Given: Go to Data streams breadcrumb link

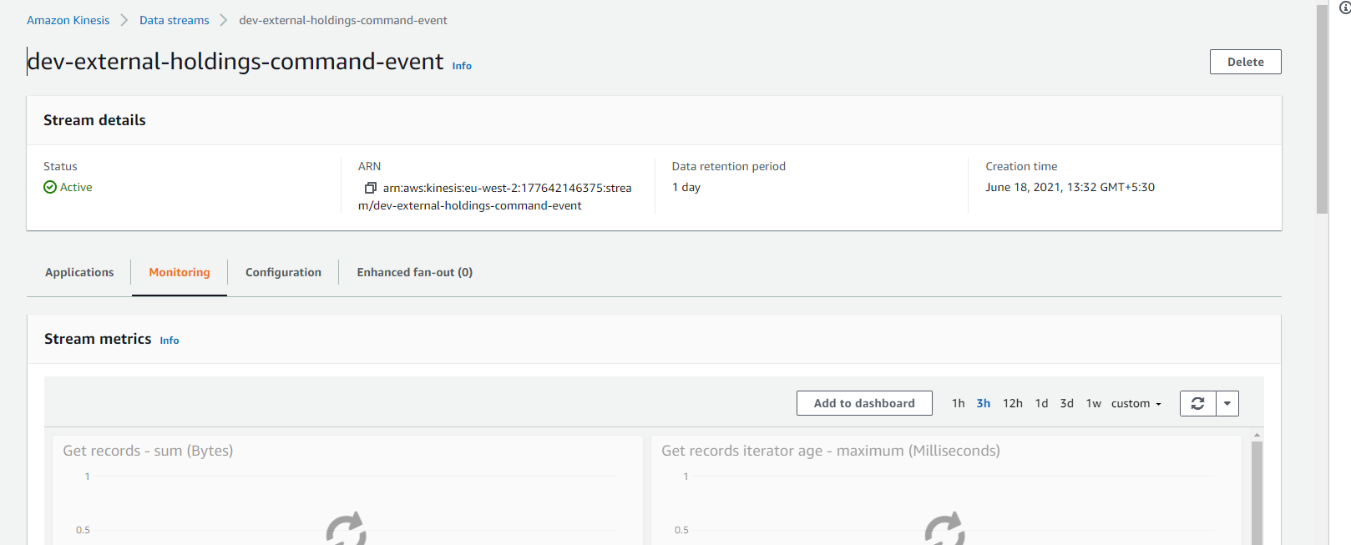Looking at the screenshot, I should (174, 20).
